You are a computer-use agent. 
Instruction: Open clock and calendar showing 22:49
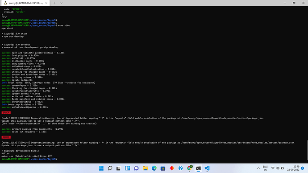point(293,168)
